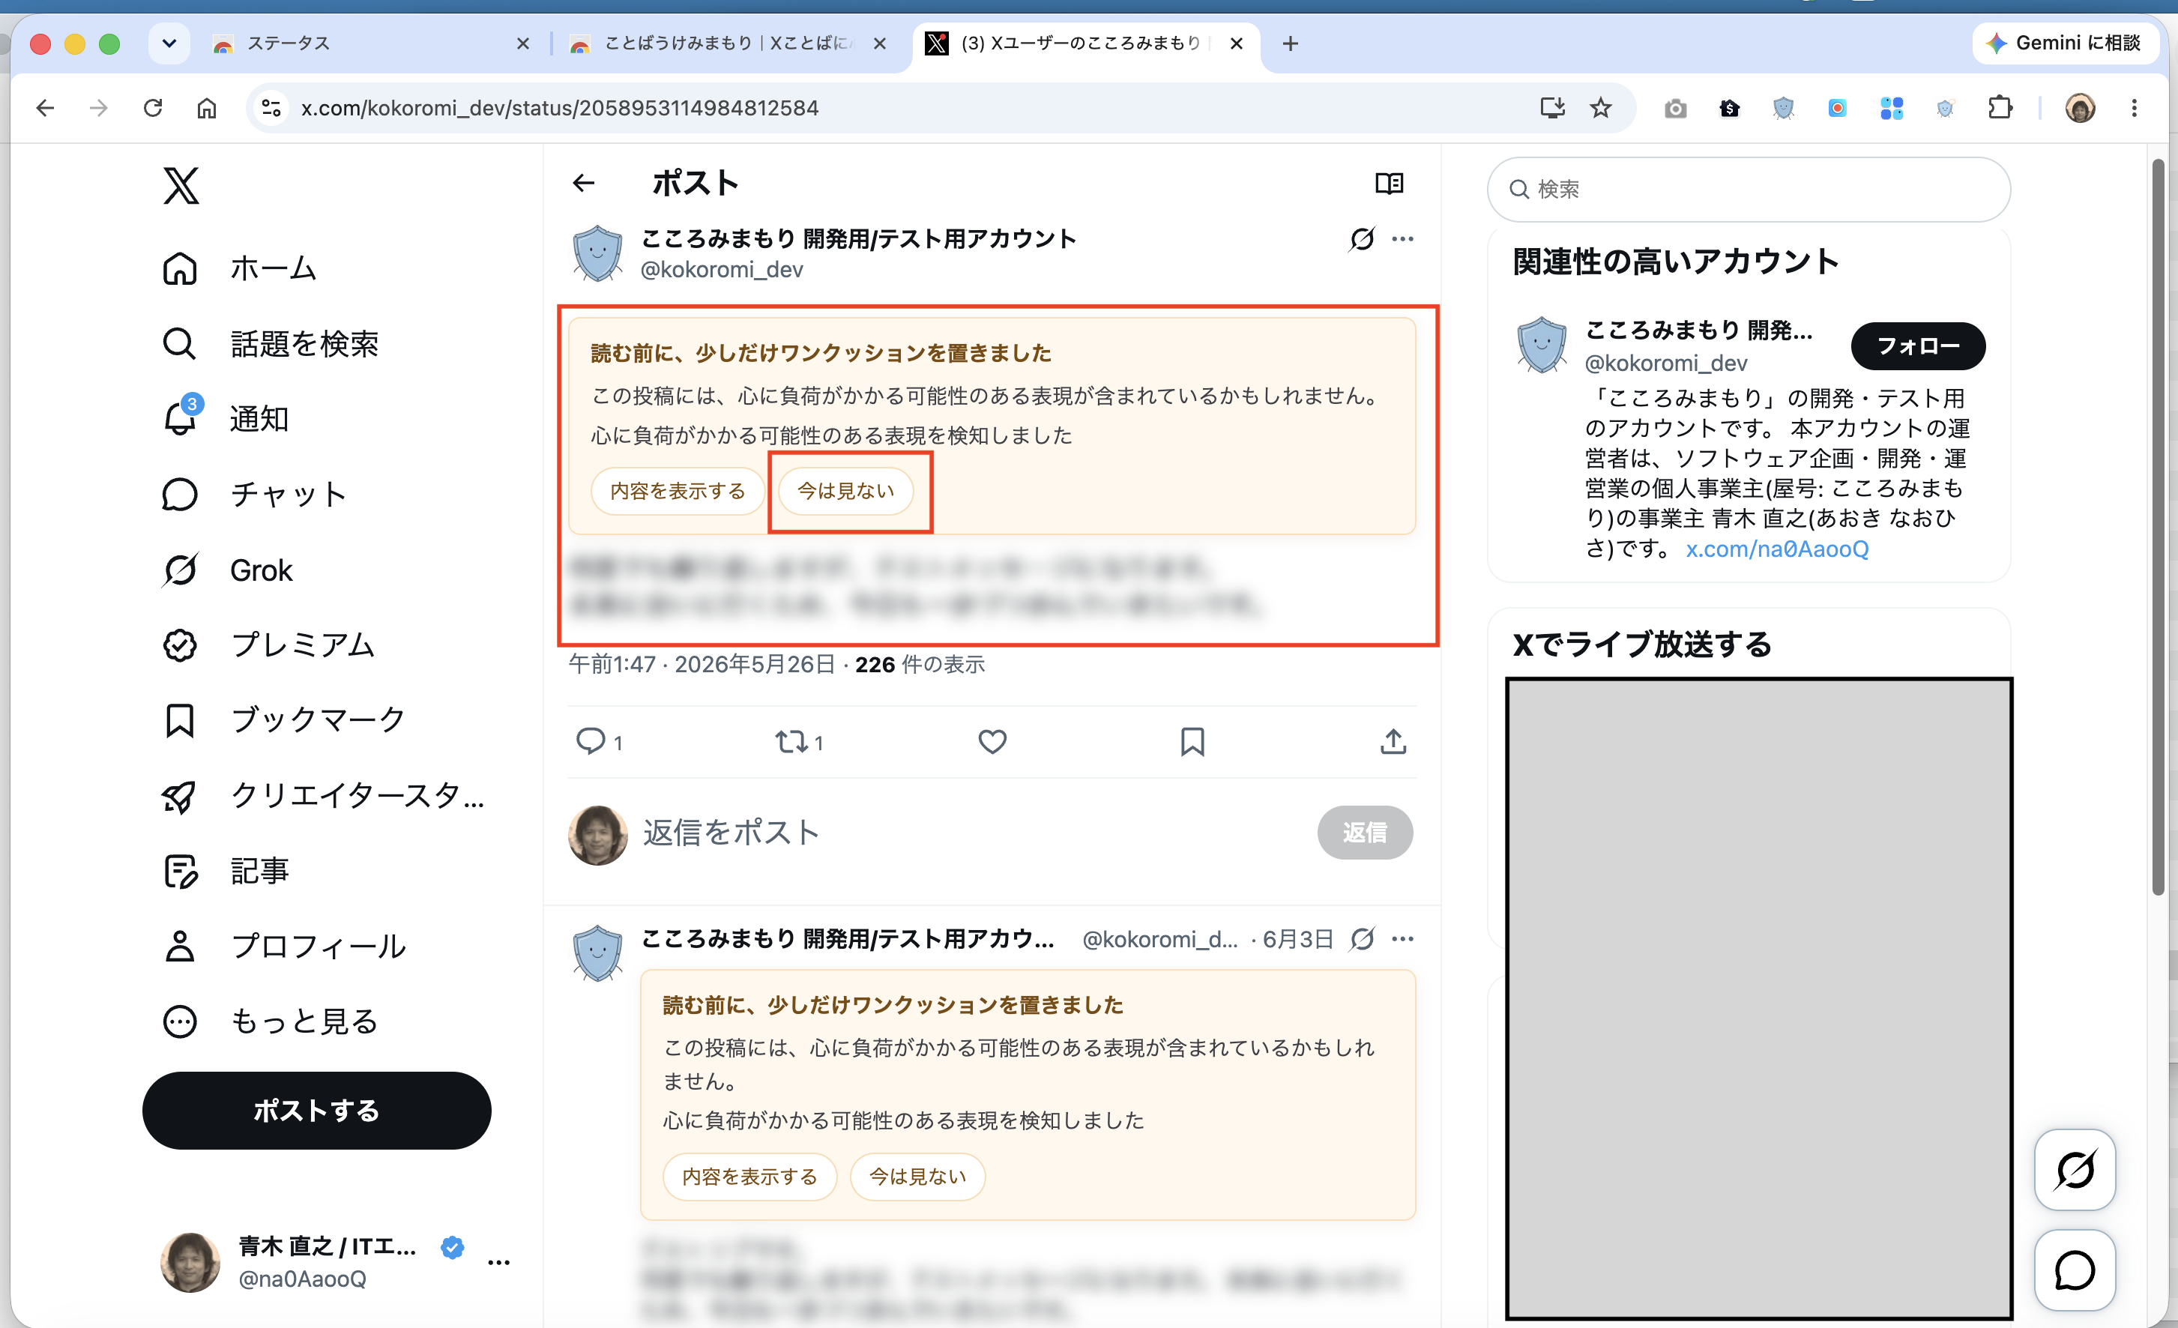Open Chrome three-dot menu
Viewport: 2178px width, 1328px height.
point(2135,108)
